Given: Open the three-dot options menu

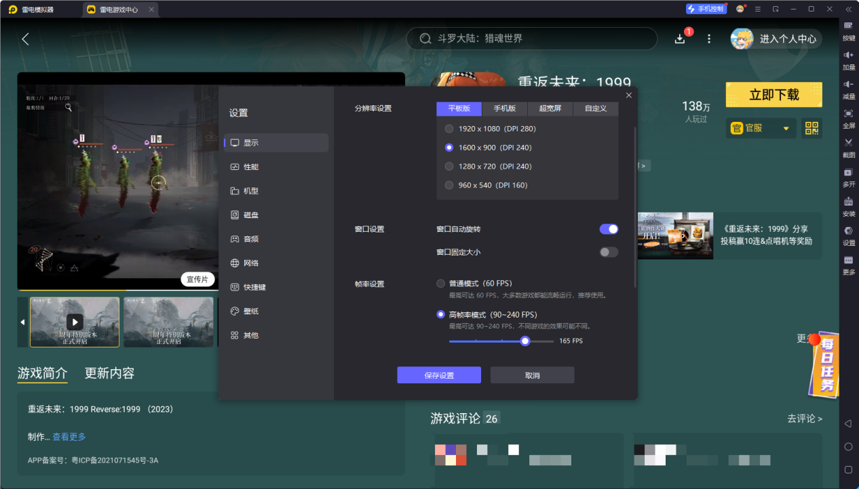Looking at the screenshot, I should pos(709,39).
